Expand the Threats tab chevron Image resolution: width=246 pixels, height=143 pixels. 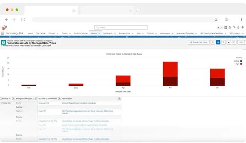(70, 33)
